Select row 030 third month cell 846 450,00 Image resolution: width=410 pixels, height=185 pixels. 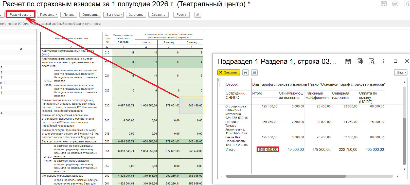192,105
